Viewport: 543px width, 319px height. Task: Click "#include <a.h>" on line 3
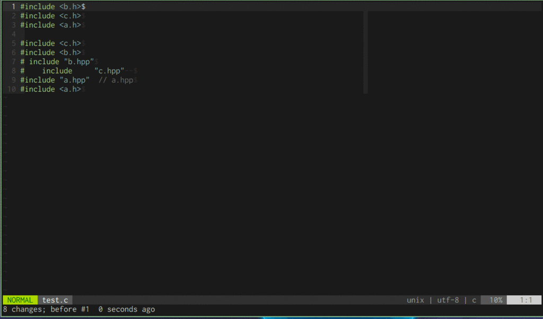[49, 25]
